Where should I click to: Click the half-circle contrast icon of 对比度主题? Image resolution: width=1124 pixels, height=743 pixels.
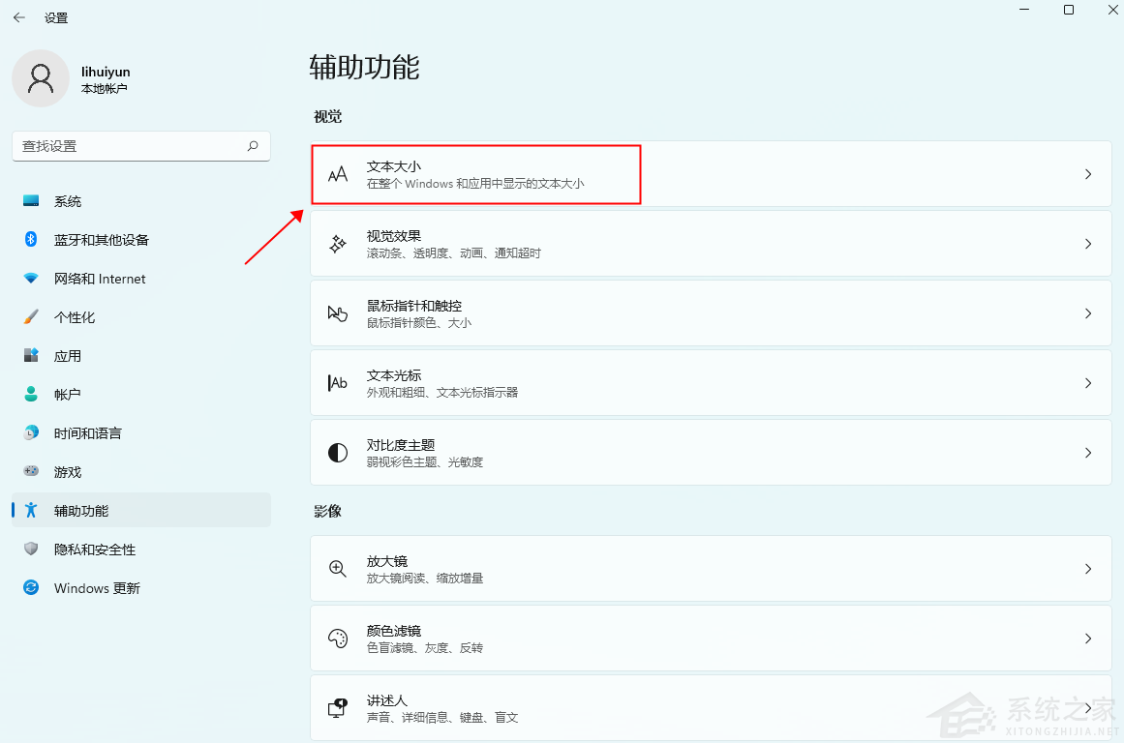[x=338, y=453]
